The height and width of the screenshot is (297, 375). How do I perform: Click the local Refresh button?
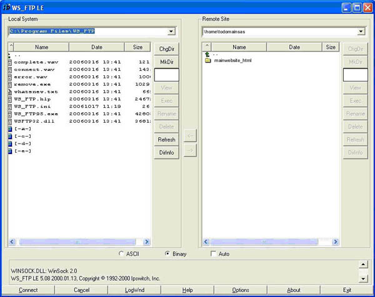(x=167, y=140)
